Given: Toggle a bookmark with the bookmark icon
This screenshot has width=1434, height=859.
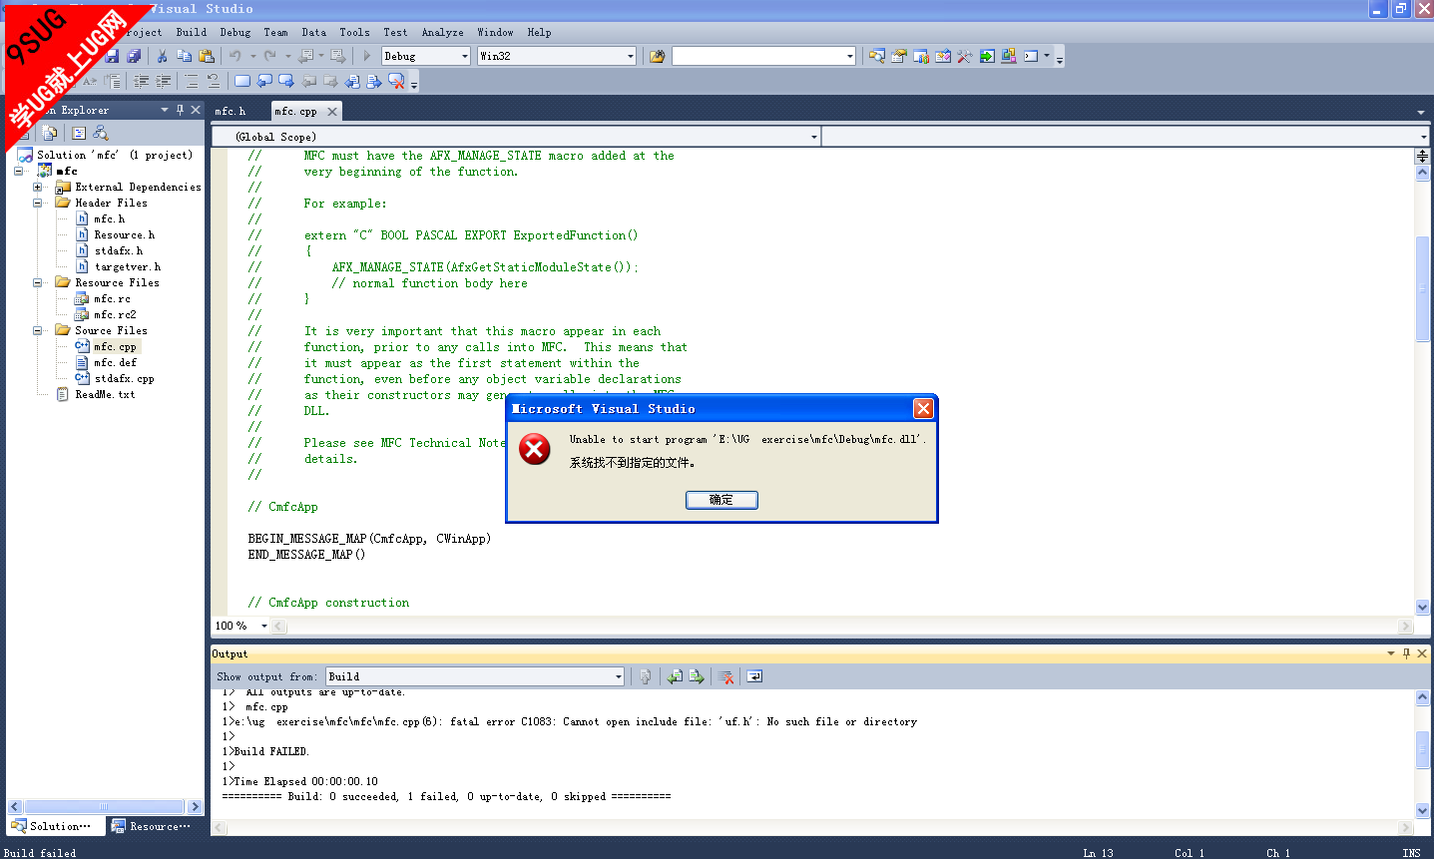Looking at the screenshot, I should click(242, 81).
